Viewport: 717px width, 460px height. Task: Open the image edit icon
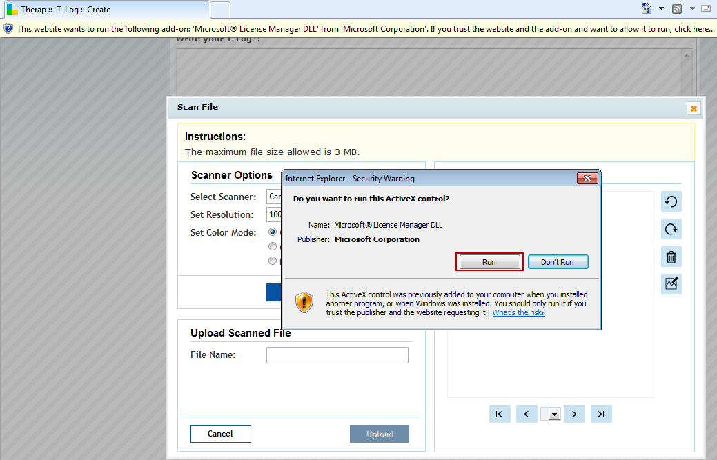[671, 283]
